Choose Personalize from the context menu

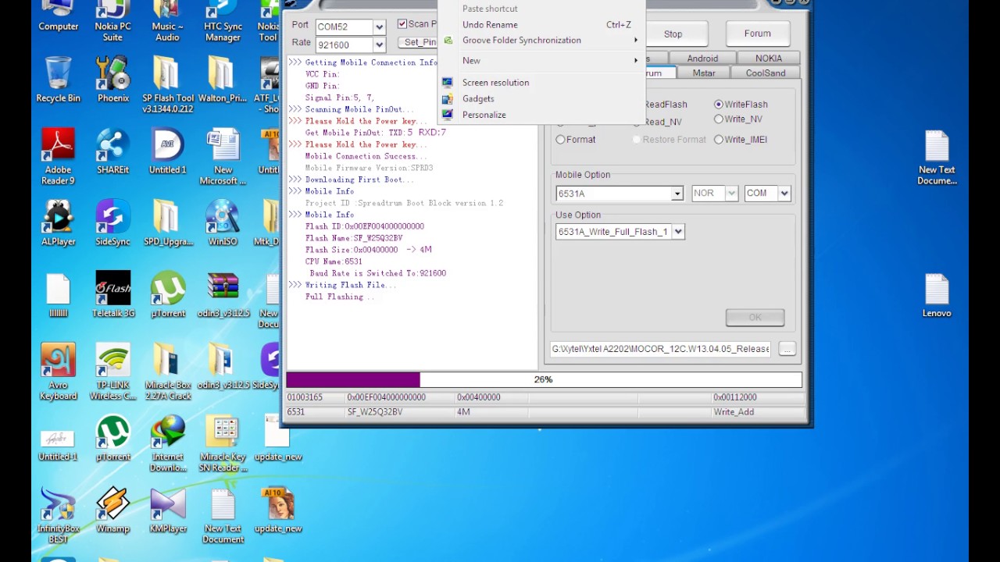[541, 115]
